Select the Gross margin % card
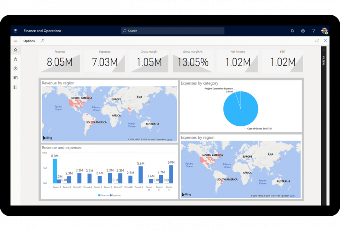The image size is (340, 231). click(x=193, y=60)
